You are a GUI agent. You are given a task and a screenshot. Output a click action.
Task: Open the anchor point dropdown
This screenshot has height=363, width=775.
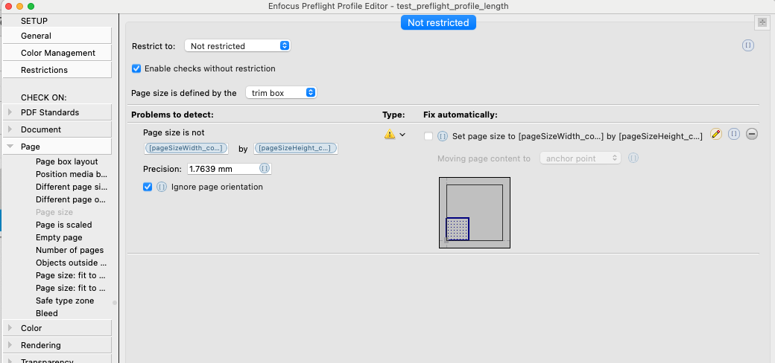[581, 158]
